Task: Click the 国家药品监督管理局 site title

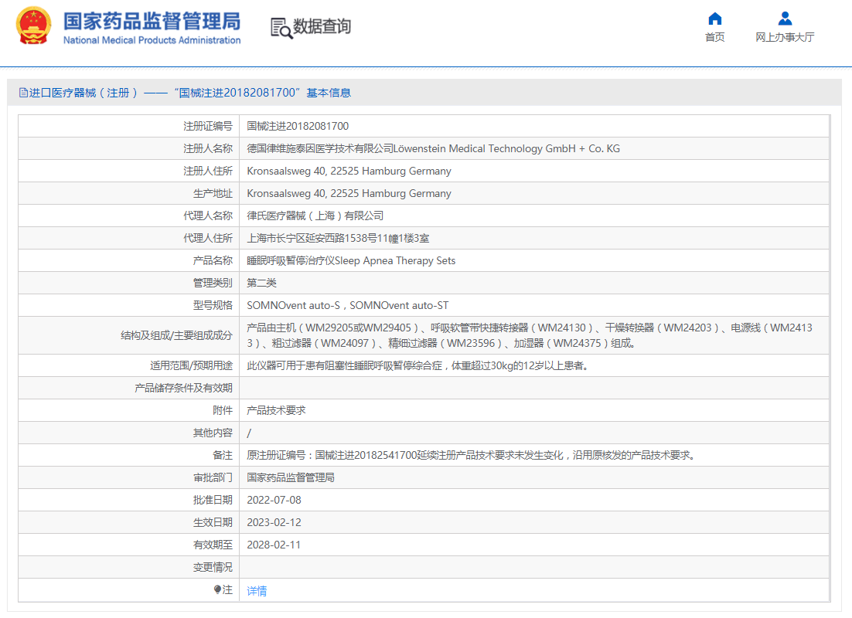Action: tap(152, 20)
